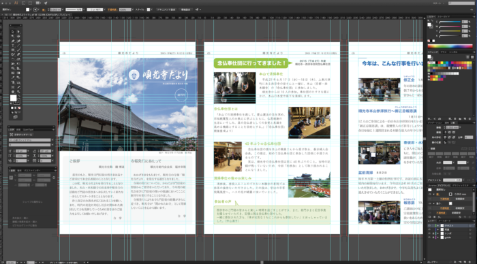Select the Paintbrush tool
Screen dimensions: 477x264
coord(18,50)
